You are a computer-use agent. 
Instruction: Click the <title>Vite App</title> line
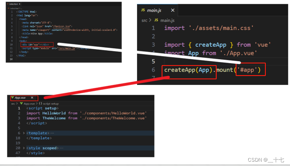click(x=37, y=34)
